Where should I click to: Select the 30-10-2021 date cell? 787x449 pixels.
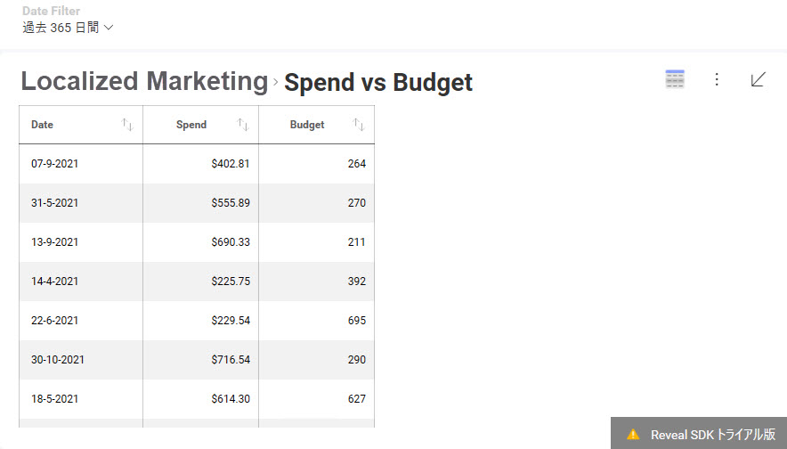[58, 360]
